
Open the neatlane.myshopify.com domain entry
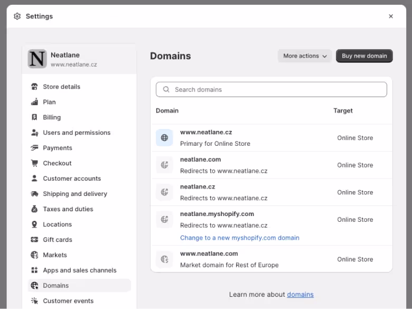(271, 226)
